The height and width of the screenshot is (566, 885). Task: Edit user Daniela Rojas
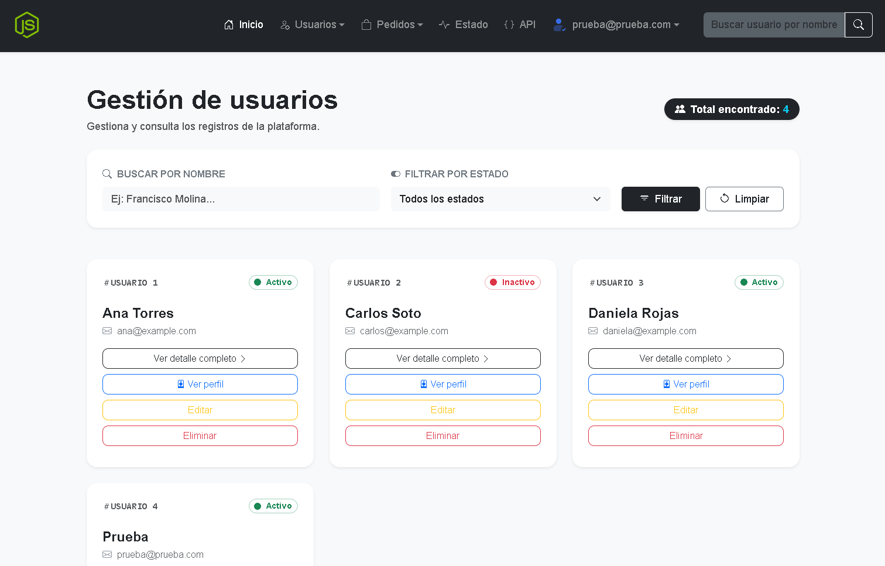coord(686,410)
